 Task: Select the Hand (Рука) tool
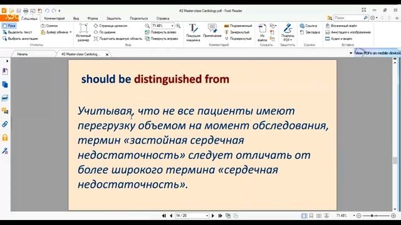point(9,26)
